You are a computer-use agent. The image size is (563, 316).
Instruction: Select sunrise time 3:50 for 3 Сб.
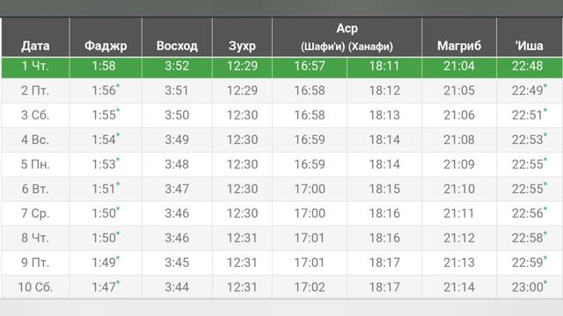pyautogui.click(x=177, y=115)
